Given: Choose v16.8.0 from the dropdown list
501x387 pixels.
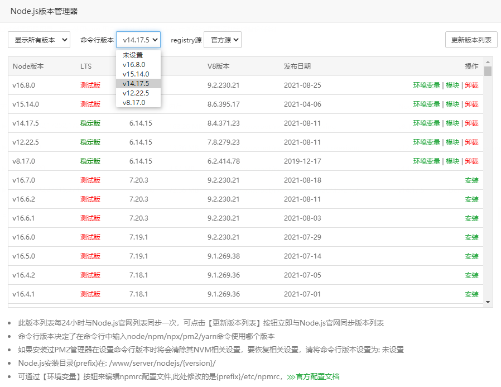Looking at the screenshot, I should coord(138,65).
